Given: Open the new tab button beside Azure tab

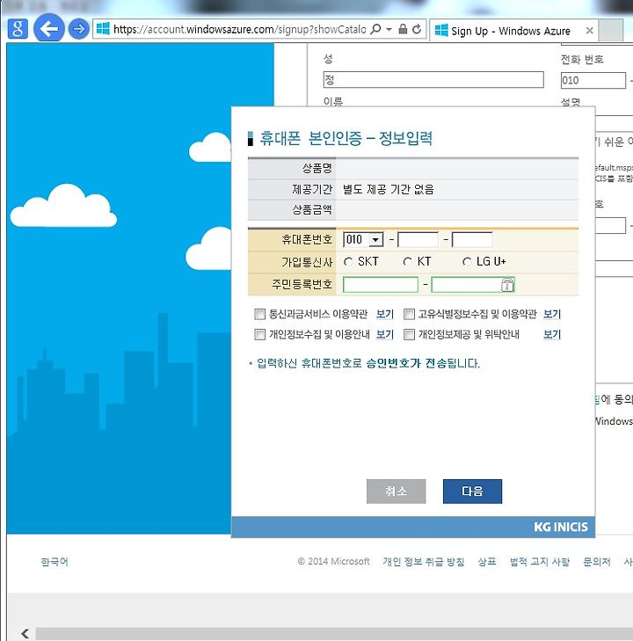Looking at the screenshot, I should tap(611, 30).
